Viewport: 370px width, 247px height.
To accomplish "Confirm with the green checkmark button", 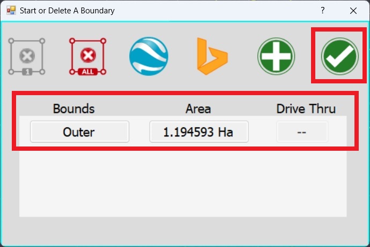I will click(x=339, y=56).
